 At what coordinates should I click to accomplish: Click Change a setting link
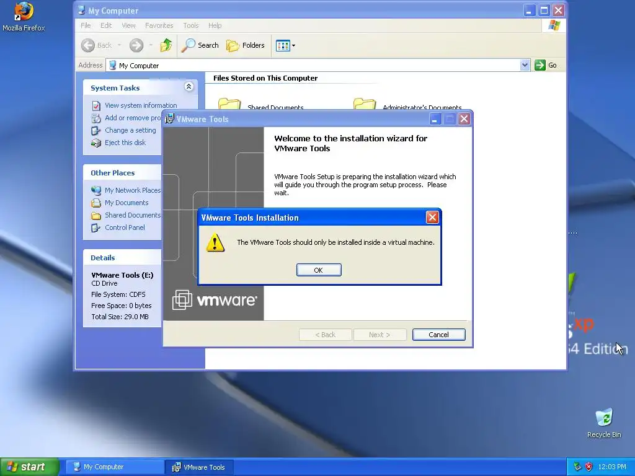coord(130,130)
